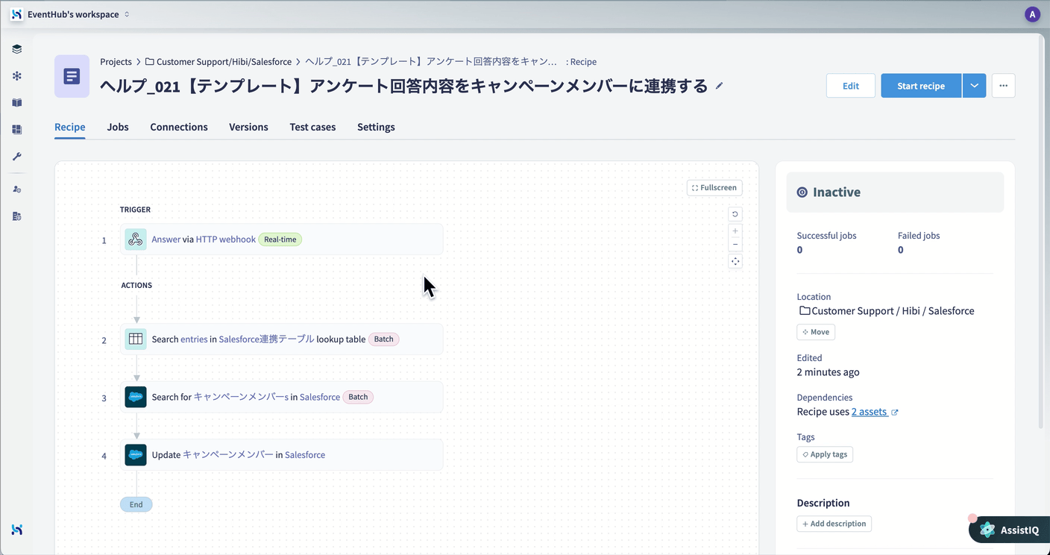Click the Batch badge in step 2

point(384,339)
